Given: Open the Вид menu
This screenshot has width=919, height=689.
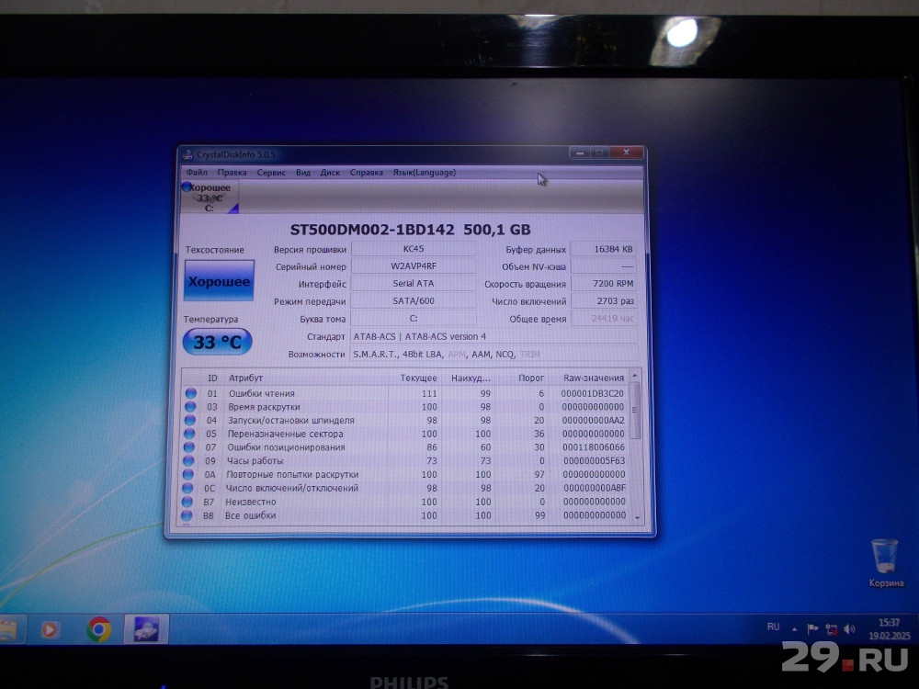Looking at the screenshot, I should [x=303, y=173].
